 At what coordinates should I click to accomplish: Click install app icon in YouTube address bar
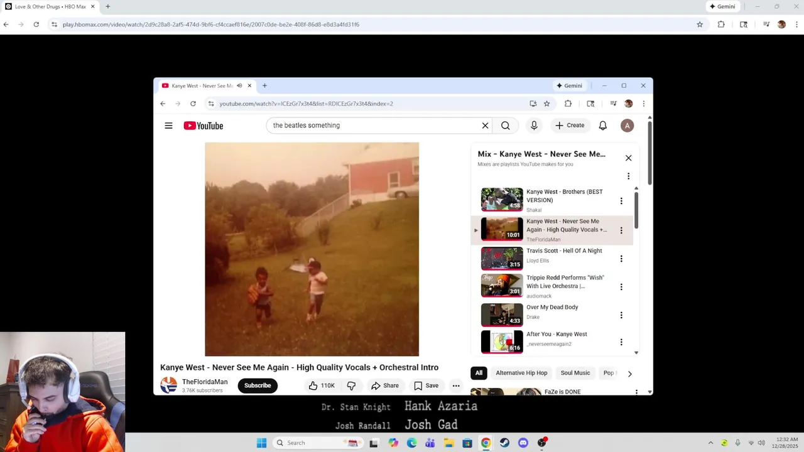point(533,104)
